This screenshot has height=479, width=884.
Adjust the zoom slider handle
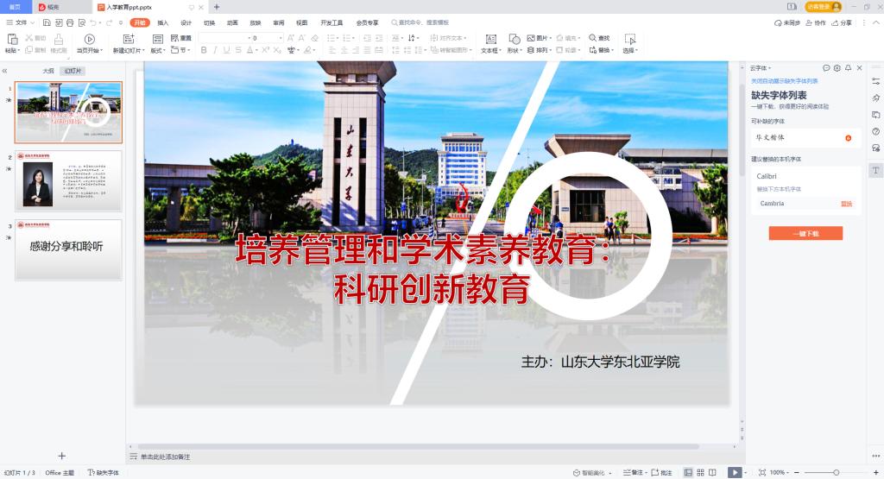(x=836, y=472)
